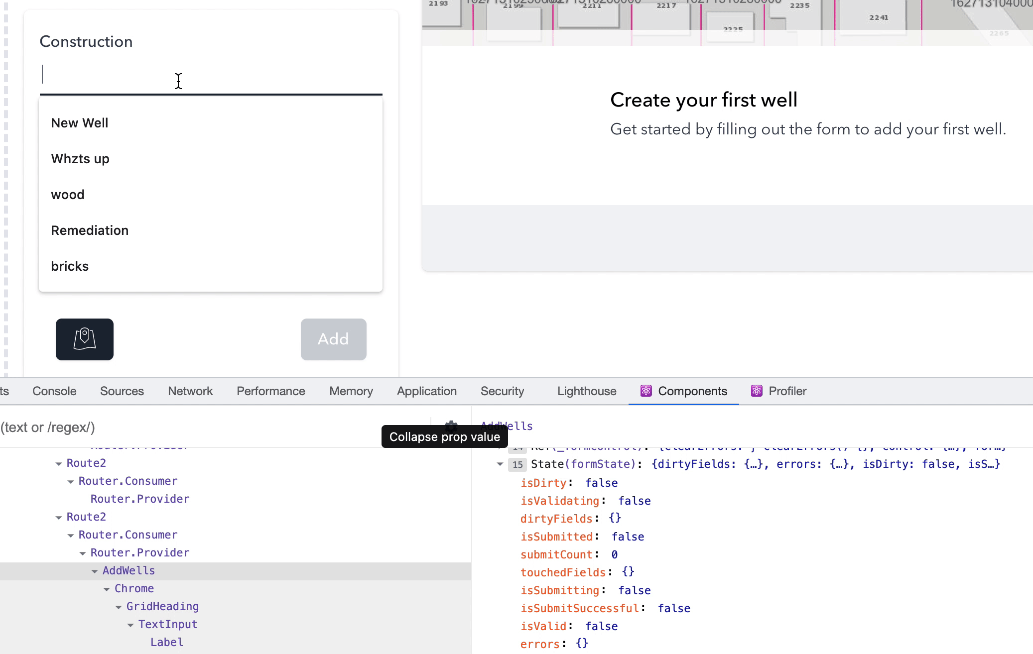Select 'New Well' from the dropdown list
The width and height of the screenshot is (1033, 654).
point(211,123)
